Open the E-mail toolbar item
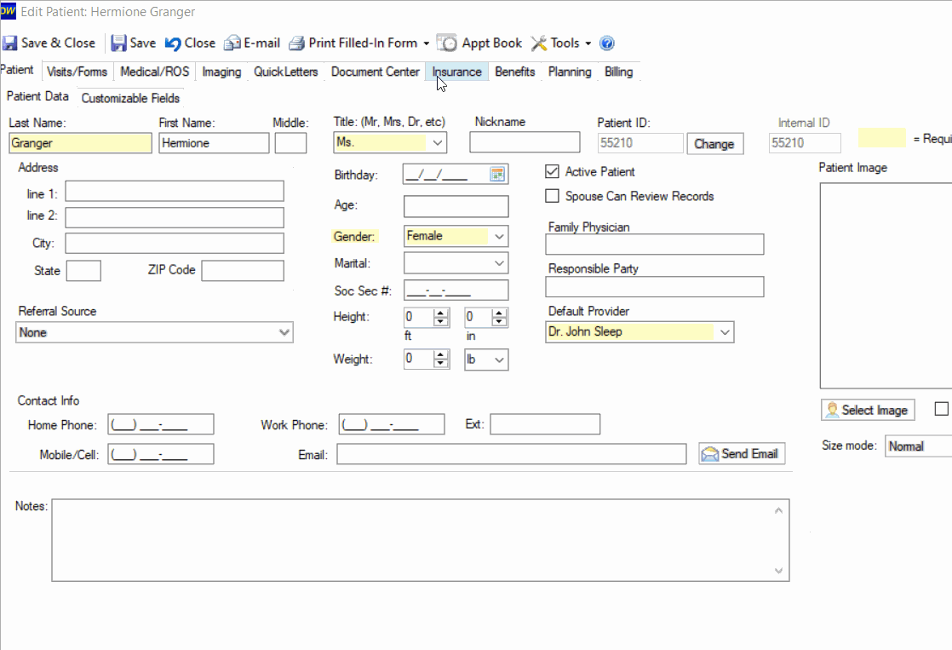 252,43
